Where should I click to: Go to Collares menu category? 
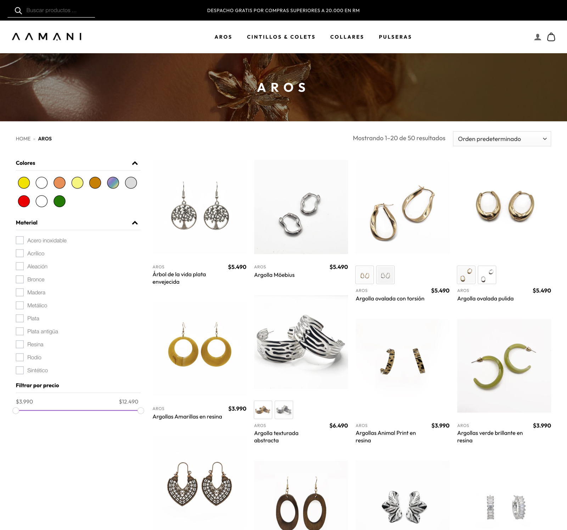pos(347,37)
